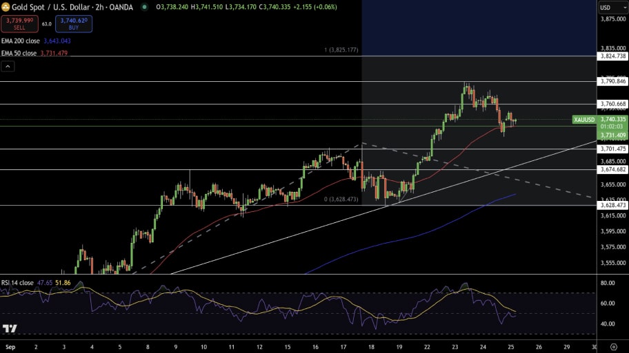Open chart settings gear at bottom right
629x353 pixels.
[613, 347]
